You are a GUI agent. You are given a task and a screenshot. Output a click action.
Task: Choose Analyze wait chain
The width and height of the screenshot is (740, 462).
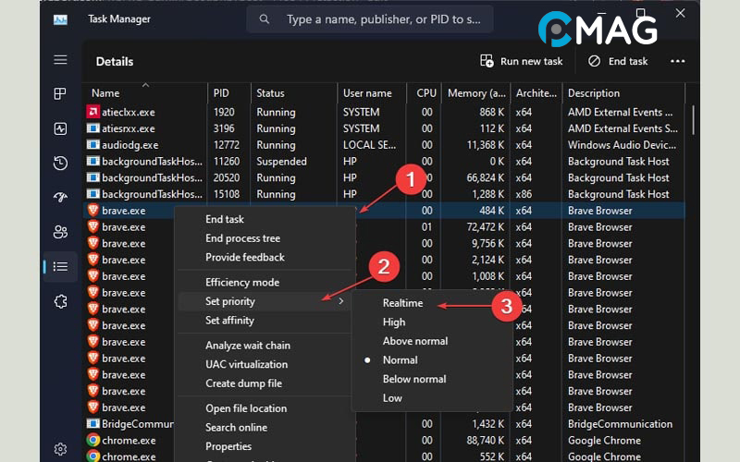248,345
